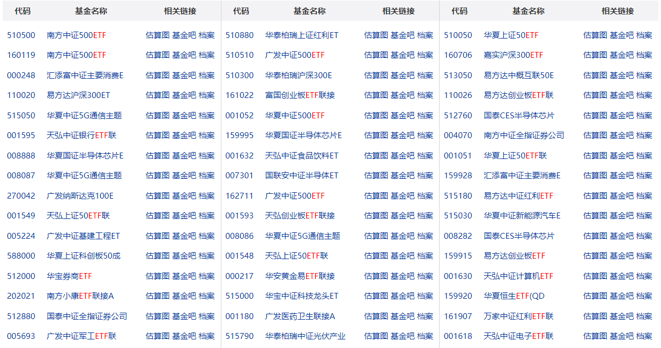The image size is (661, 348).
Task: Click fund name 广发中证军工ETF联
Action: [x=81, y=336]
